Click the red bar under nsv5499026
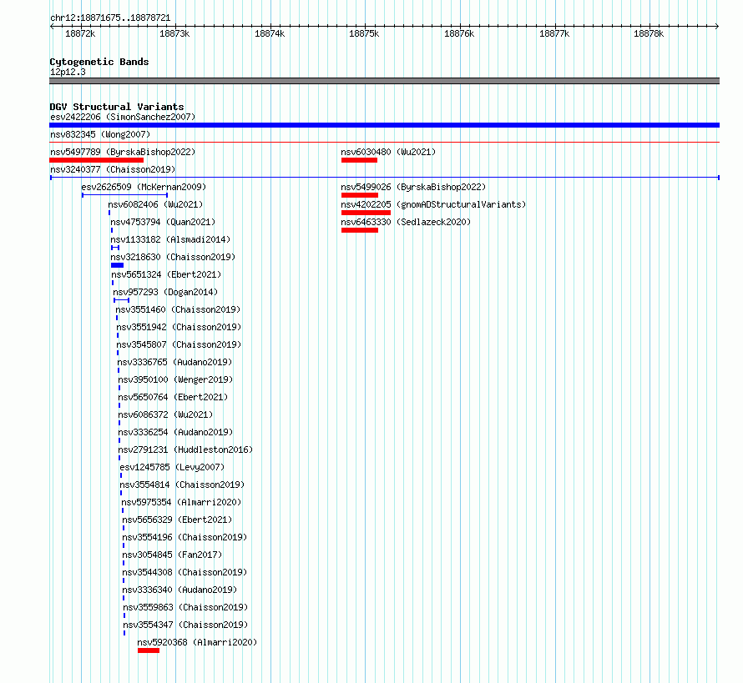The image size is (743, 683). 360,195
